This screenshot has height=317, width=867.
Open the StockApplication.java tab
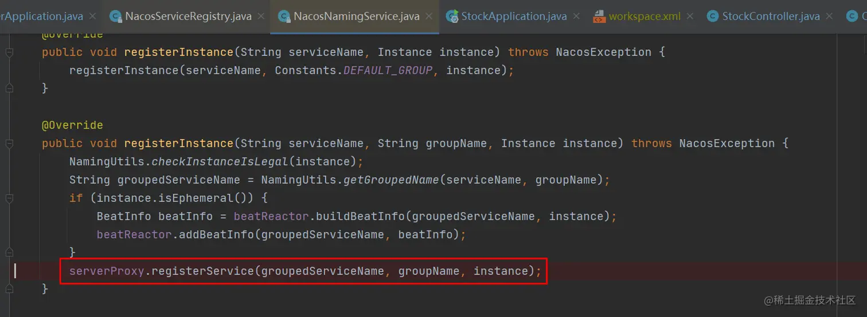tap(514, 16)
